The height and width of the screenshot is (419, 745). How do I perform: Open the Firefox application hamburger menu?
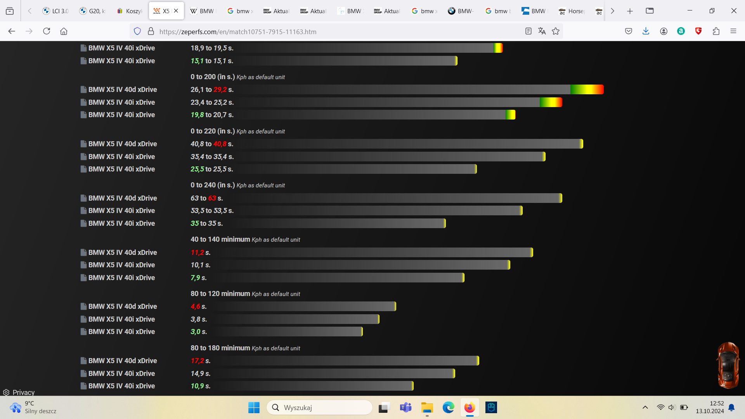[x=733, y=31]
